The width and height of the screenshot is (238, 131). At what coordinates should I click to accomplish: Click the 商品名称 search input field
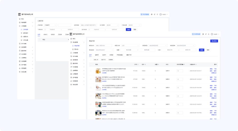point(104,45)
